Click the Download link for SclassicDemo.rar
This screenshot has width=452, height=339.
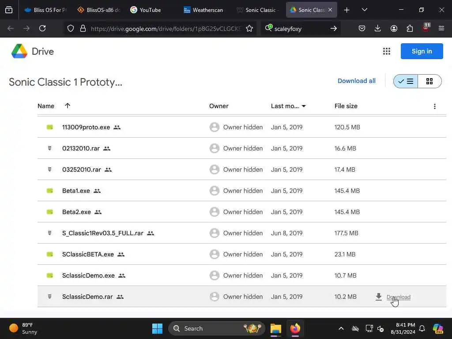coord(399,297)
